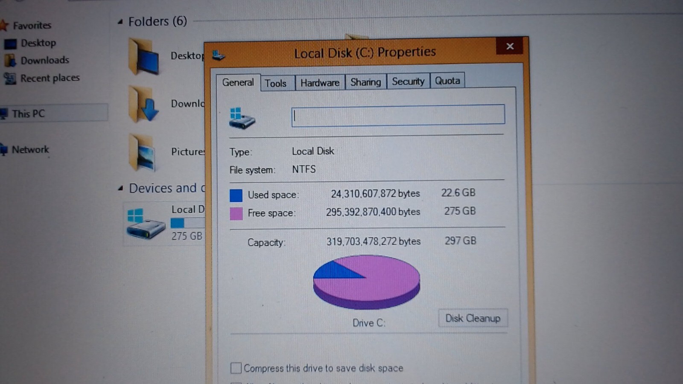The width and height of the screenshot is (683, 384).
Task: Select Network in navigation pane
Action: point(30,150)
